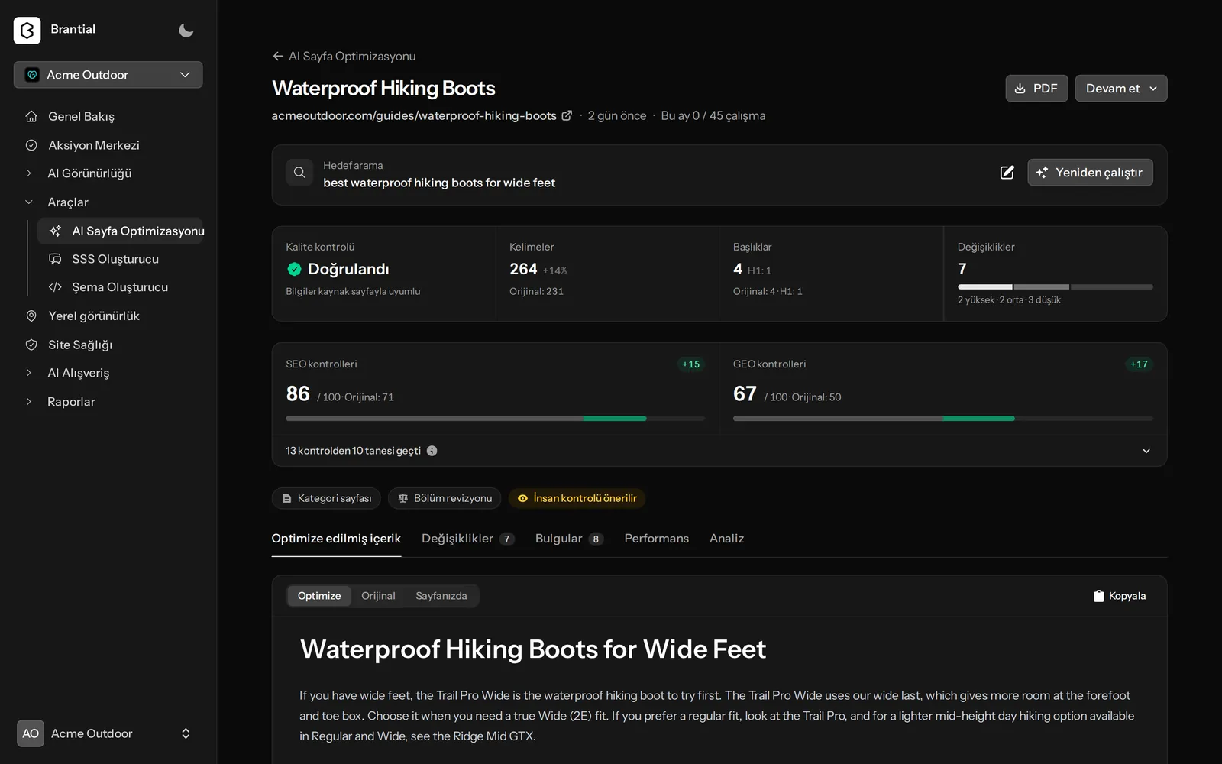Click the Brantial logo icon
The height and width of the screenshot is (764, 1222).
(27, 30)
